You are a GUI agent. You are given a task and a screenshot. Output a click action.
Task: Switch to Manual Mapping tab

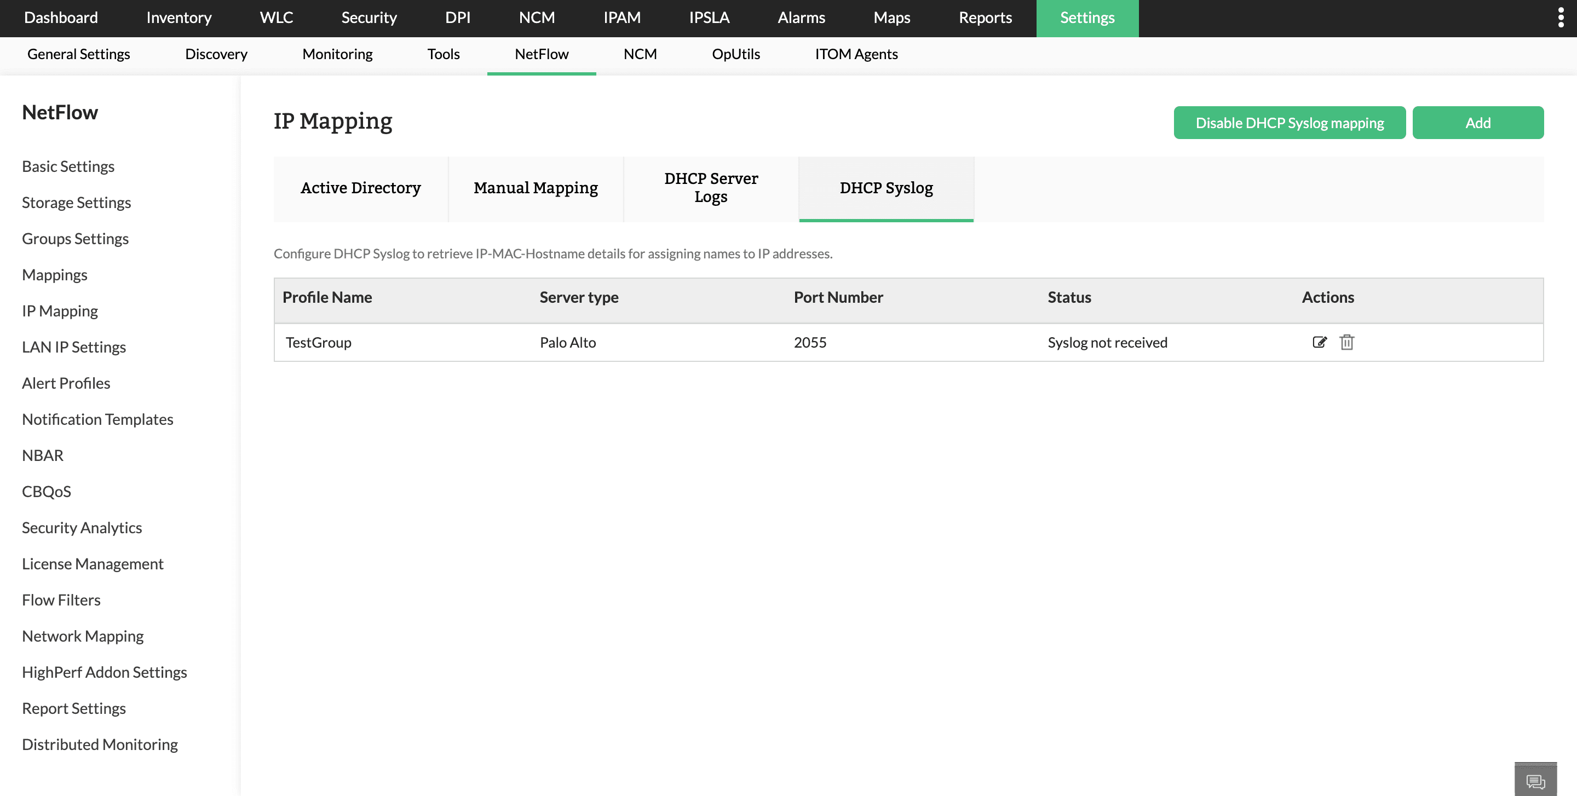point(536,188)
